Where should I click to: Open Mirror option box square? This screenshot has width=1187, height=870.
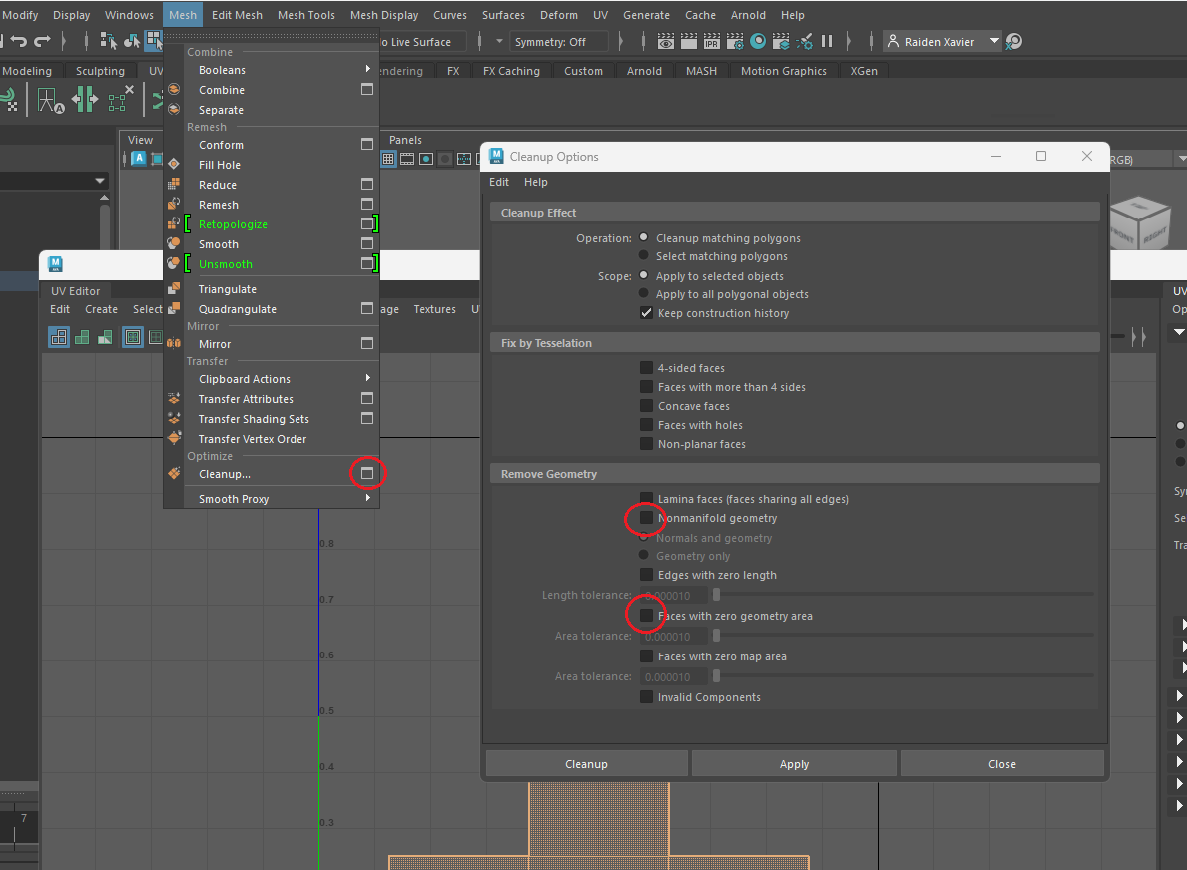pyautogui.click(x=367, y=343)
